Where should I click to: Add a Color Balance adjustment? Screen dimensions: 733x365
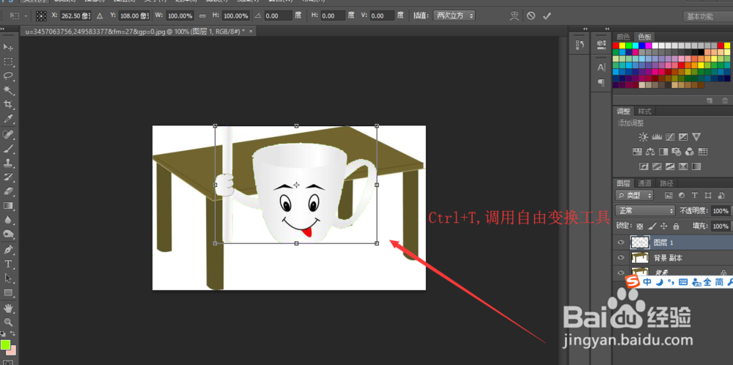[x=649, y=152]
